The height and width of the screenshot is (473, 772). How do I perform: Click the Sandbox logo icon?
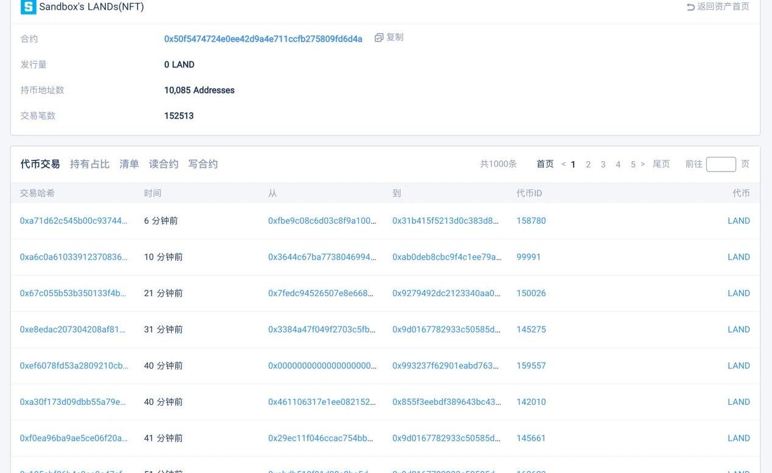click(28, 7)
